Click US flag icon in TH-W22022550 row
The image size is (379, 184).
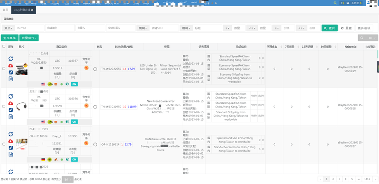pos(43,84)
